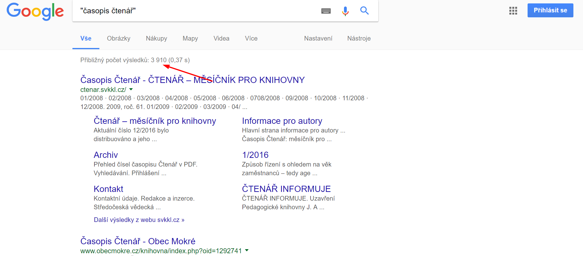Viewport: 583px width, 256px height.
Task: Open the ČTENÁŘ INFORMUJE sitelink
Action: point(286,189)
